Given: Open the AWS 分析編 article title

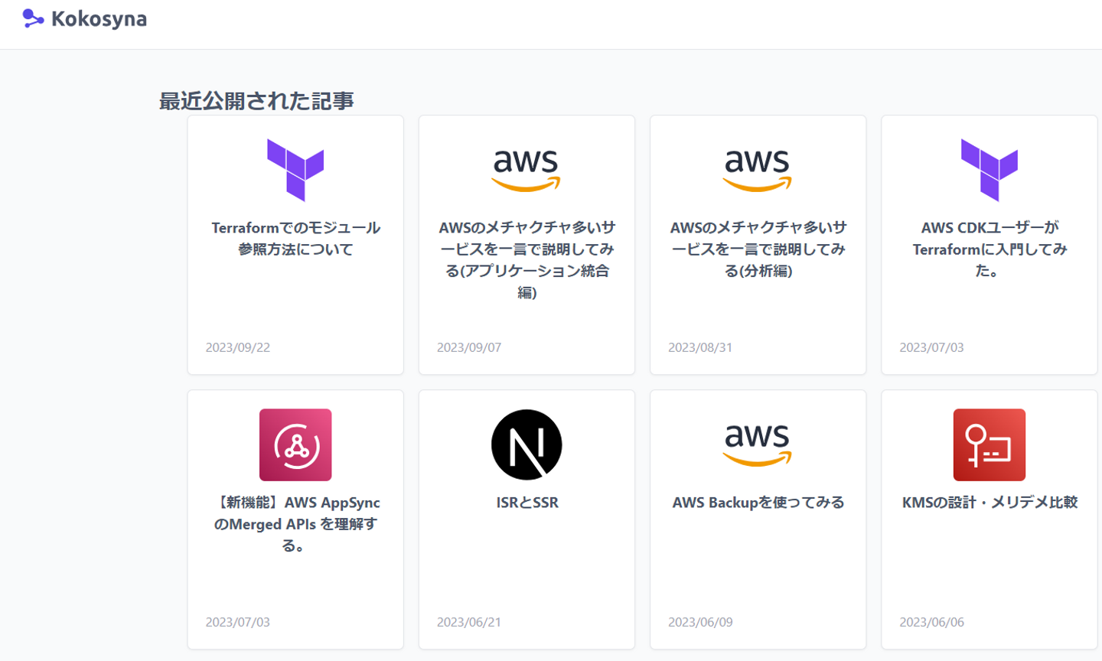Looking at the screenshot, I should 758,249.
